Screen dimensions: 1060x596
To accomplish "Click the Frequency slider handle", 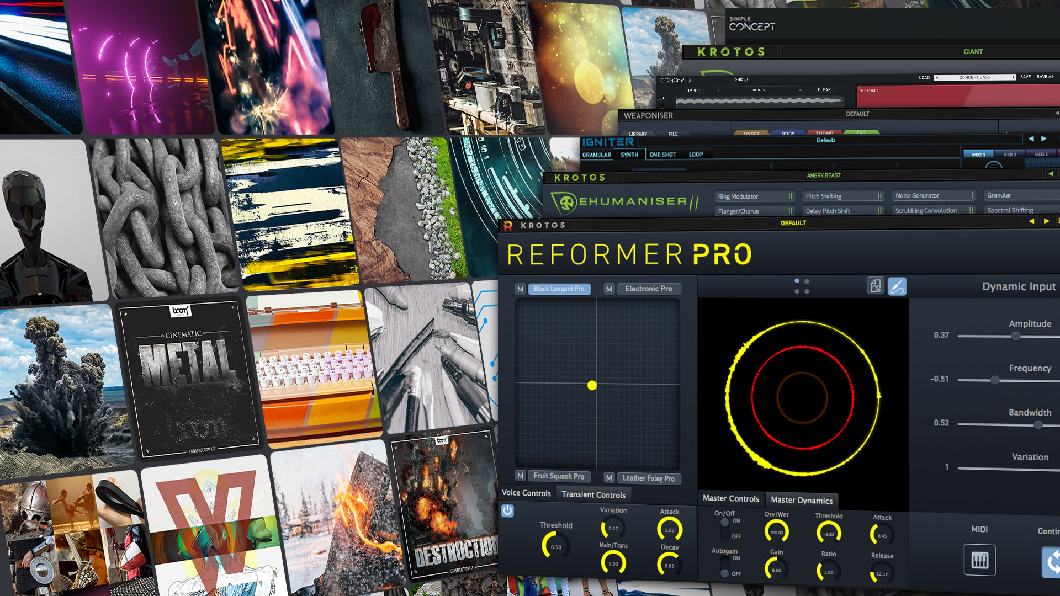I will pyautogui.click(x=995, y=380).
